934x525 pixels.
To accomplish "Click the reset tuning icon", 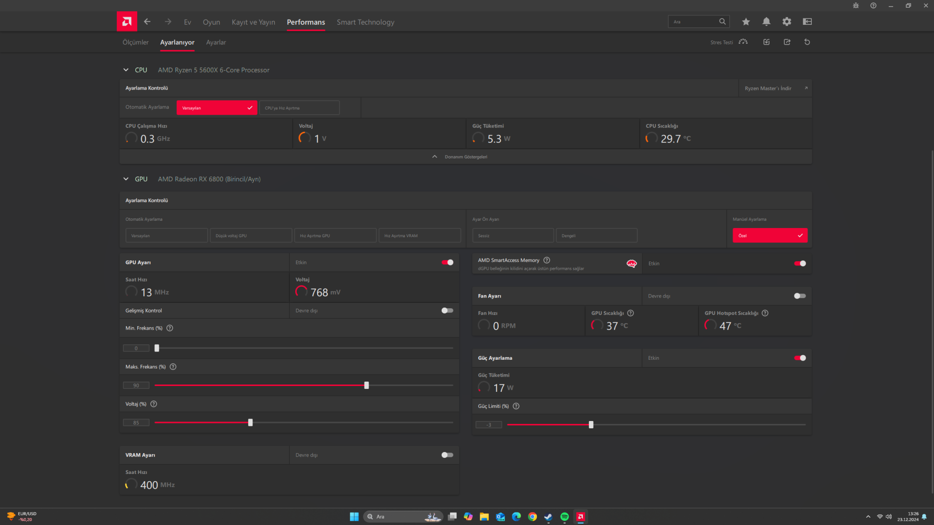I will click(x=807, y=42).
